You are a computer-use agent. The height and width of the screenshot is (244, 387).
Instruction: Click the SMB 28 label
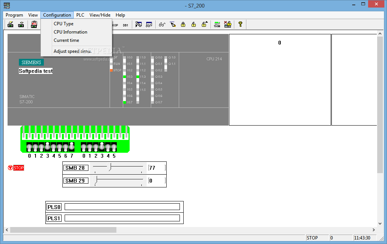[x=76, y=168]
